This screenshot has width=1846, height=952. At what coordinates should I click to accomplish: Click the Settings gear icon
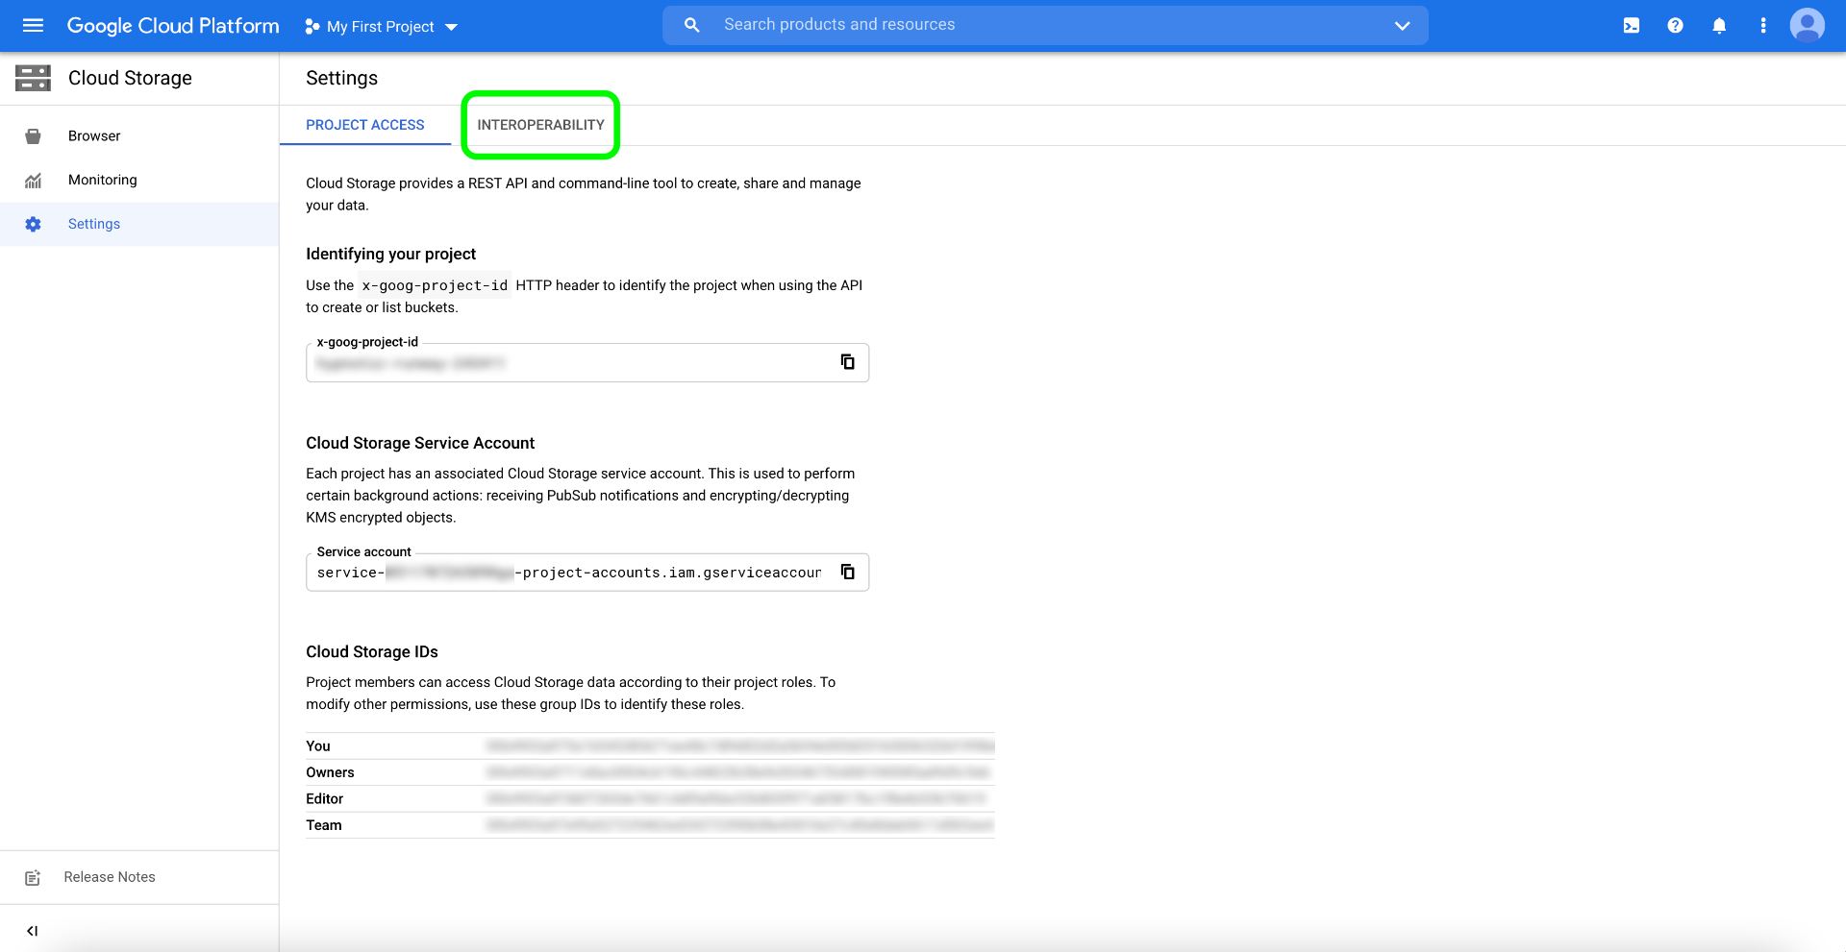pyautogui.click(x=33, y=224)
